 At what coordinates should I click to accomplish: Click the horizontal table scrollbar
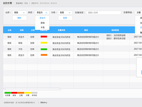point(32,89)
